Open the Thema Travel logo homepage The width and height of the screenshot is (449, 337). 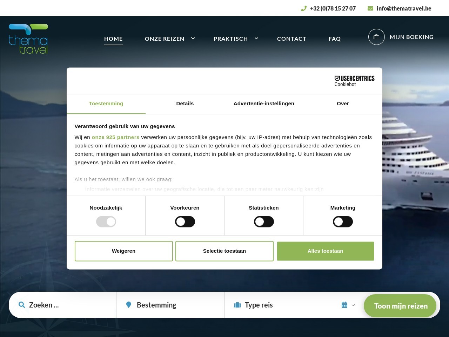point(28,39)
